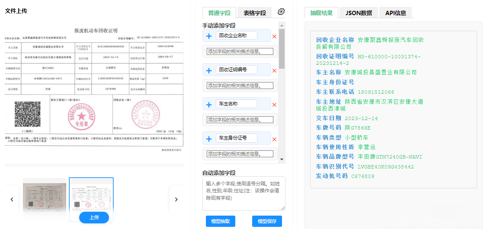This screenshot has width=484, height=229.
Task: Go to the previous thumbnail with left arrow
Action: pyautogui.click(x=12, y=199)
